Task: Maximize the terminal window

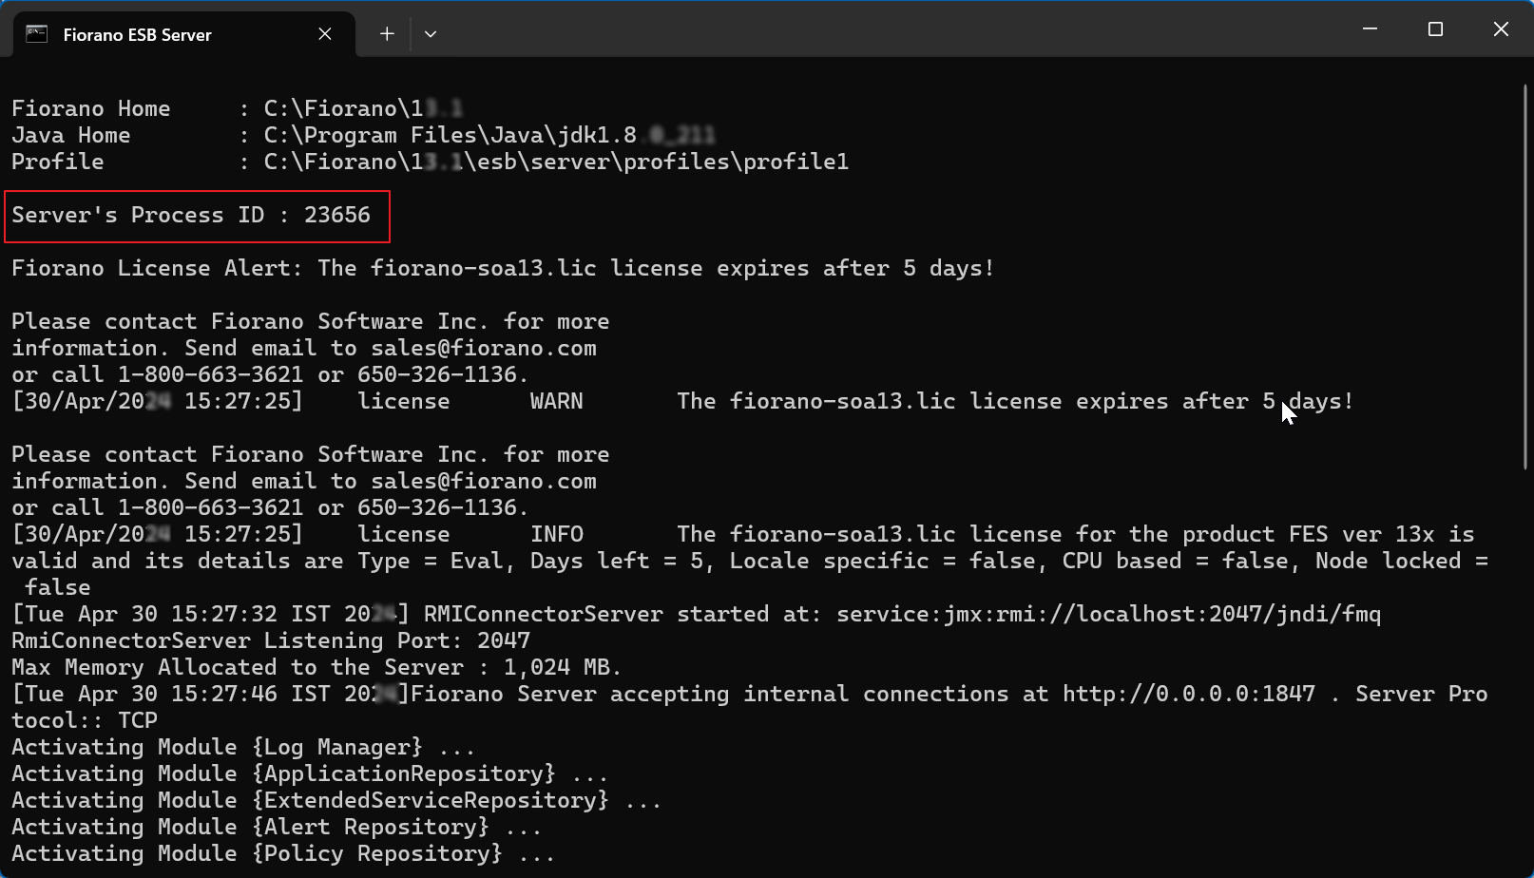Action: point(1435,29)
